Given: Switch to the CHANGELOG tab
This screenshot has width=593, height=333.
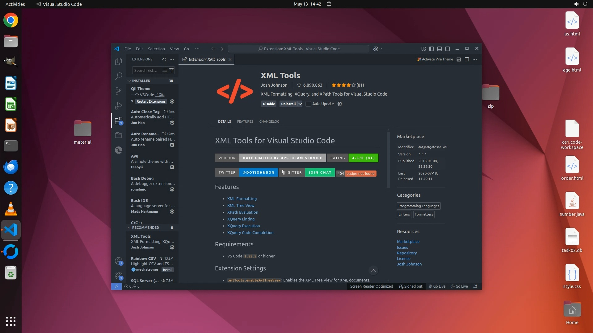Looking at the screenshot, I should pyautogui.click(x=269, y=121).
